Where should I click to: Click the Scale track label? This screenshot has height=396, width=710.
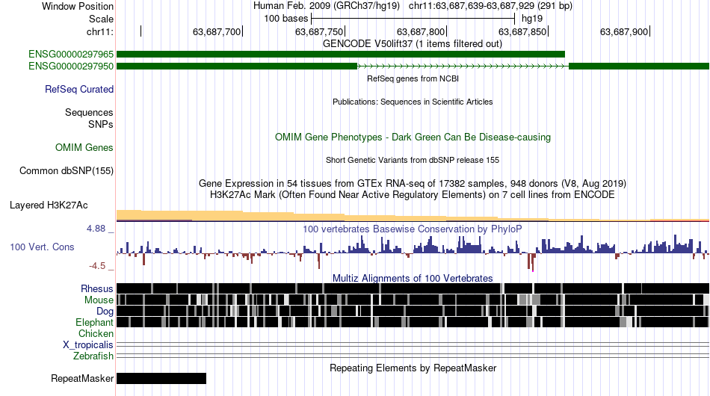(x=102, y=19)
